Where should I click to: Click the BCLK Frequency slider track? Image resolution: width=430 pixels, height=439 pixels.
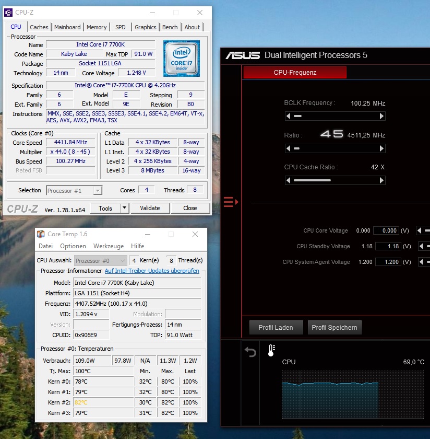(x=335, y=116)
